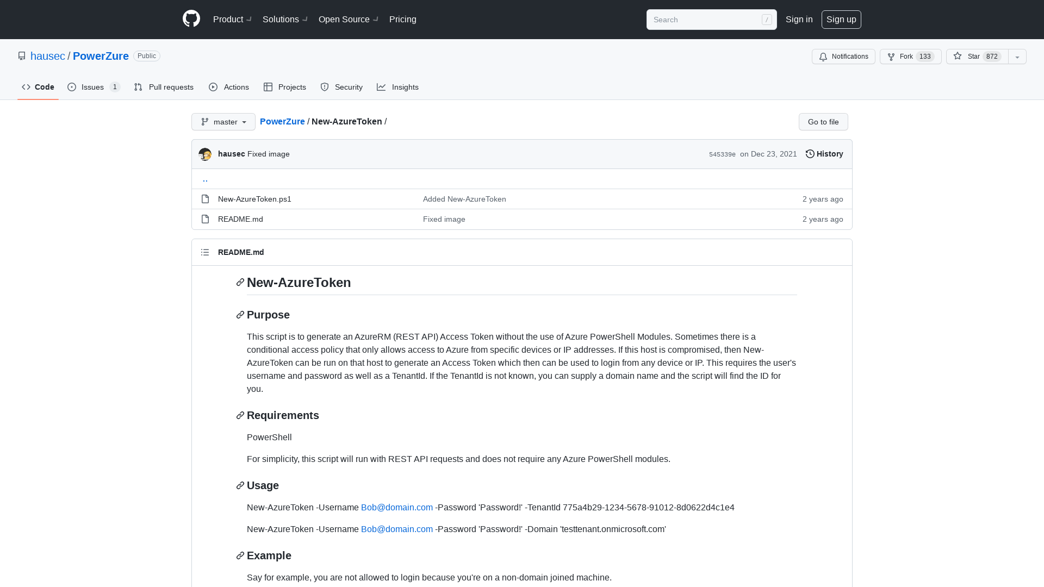Viewport: 1044px width, 587px height.
Task: Navigate to parent directory (..)
Action: tap(205, 179)
